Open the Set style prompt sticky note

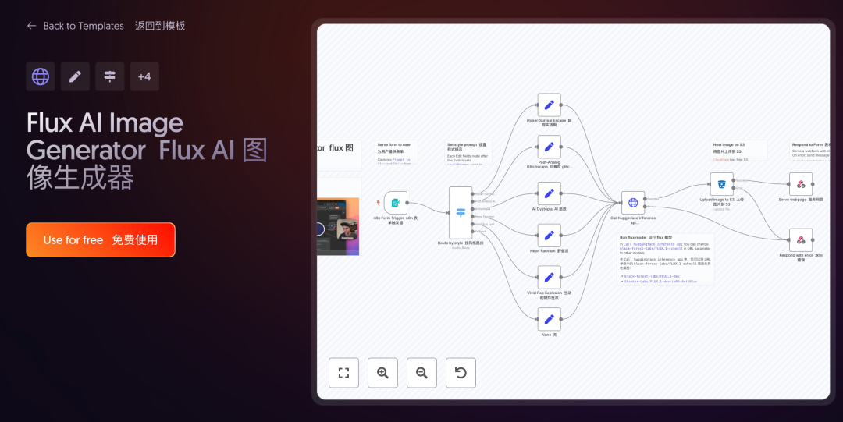pos(468,151)
